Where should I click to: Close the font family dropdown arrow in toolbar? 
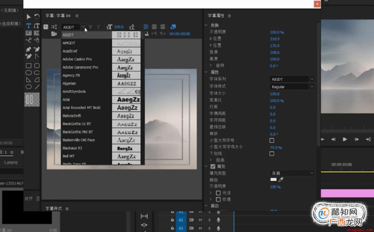[x=83, y=27]
